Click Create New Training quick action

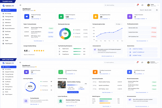coord(142,49)
